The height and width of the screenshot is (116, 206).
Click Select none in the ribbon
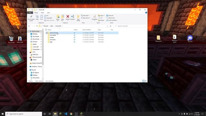pyautogui.click(x=110, y=18)
